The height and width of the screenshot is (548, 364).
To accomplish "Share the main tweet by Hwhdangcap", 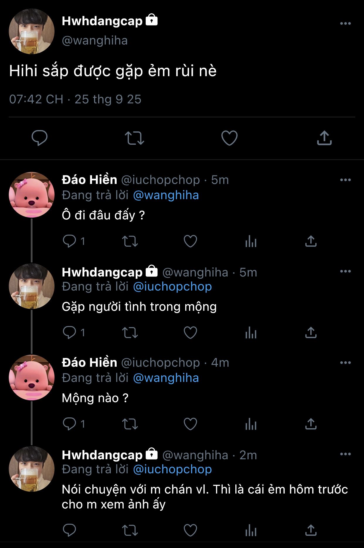I will [324, 138].
